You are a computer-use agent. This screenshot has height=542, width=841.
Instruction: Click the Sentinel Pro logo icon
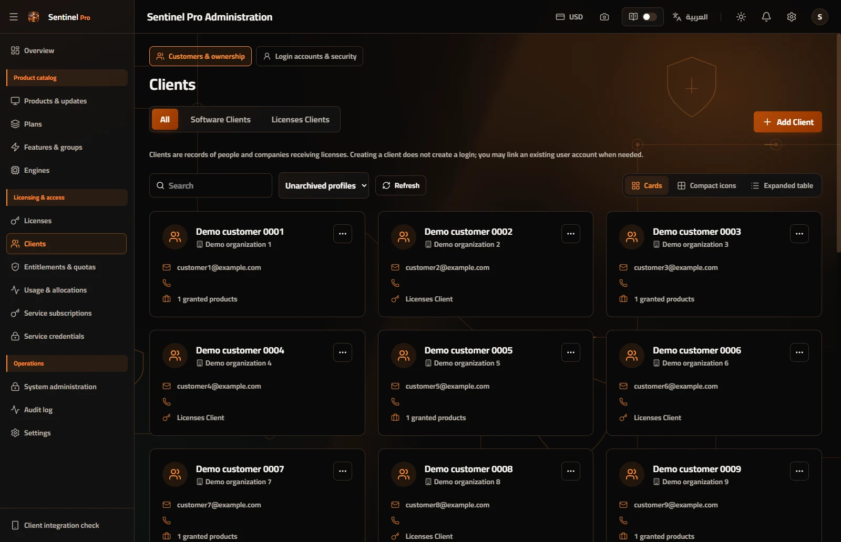point(34,17)
